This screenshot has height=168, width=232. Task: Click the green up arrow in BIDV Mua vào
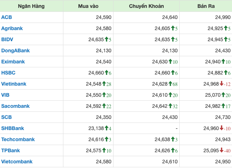coord(107,39)
